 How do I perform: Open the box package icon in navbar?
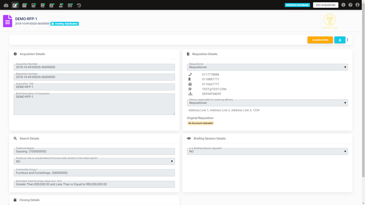[25, 5]
